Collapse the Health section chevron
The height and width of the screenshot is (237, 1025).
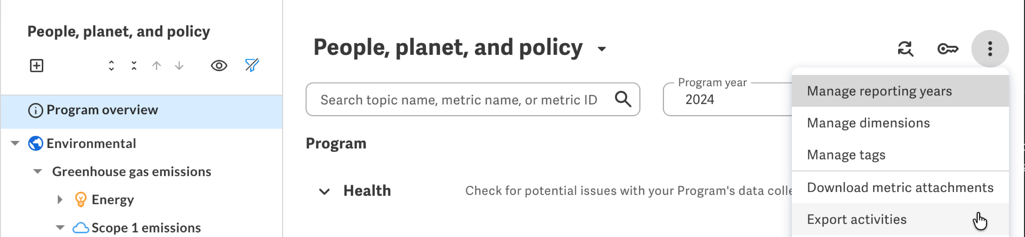coord(324,192)
